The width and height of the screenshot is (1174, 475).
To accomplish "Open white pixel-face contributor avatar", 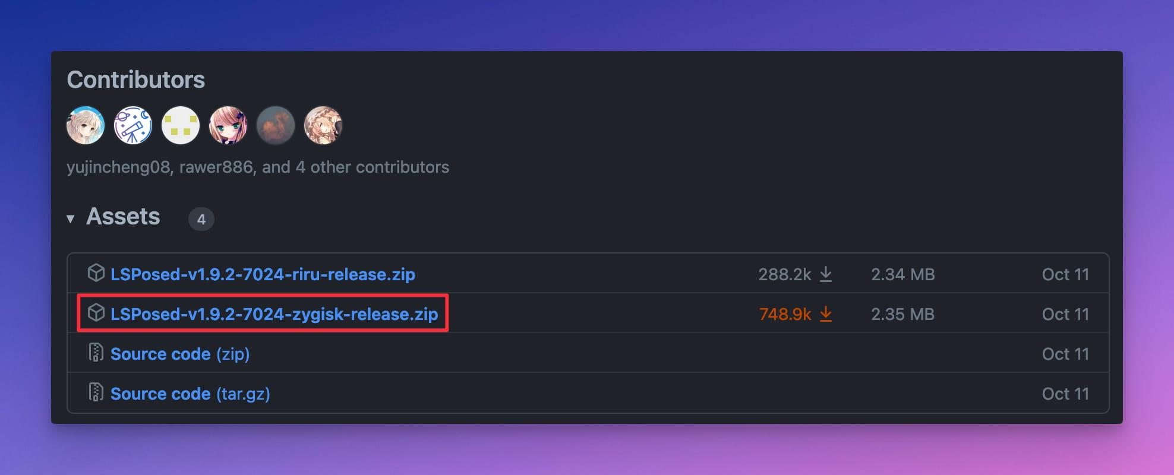I will click(181, 125).
